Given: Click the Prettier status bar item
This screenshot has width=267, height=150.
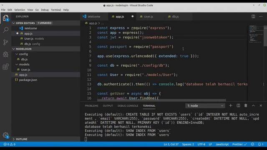Looking at the screenshot, I should pos(239,145).
